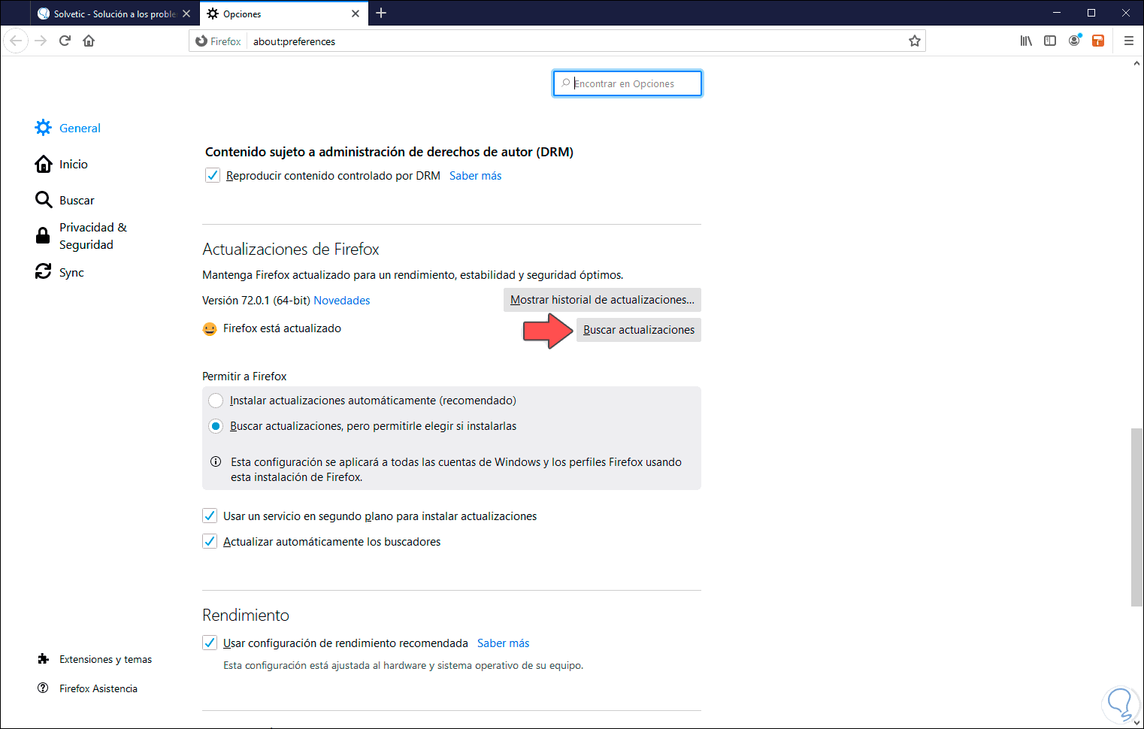Toggle Reproducir contenido controlado por DRM checkbox
This screenshot has width=1144, height=729.
point(213,176)
